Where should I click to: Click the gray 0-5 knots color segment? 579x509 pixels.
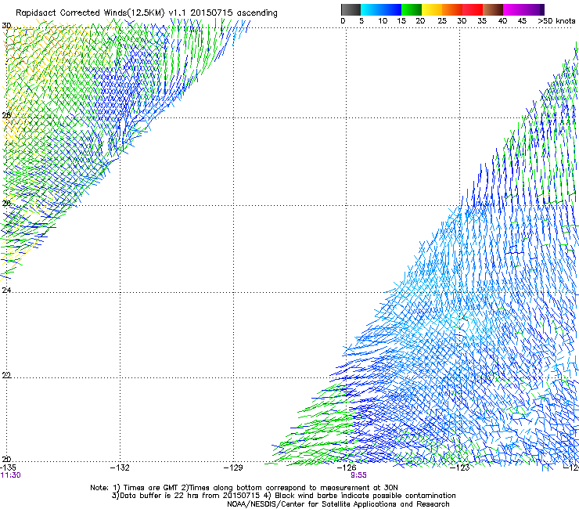tap(351, 9)
